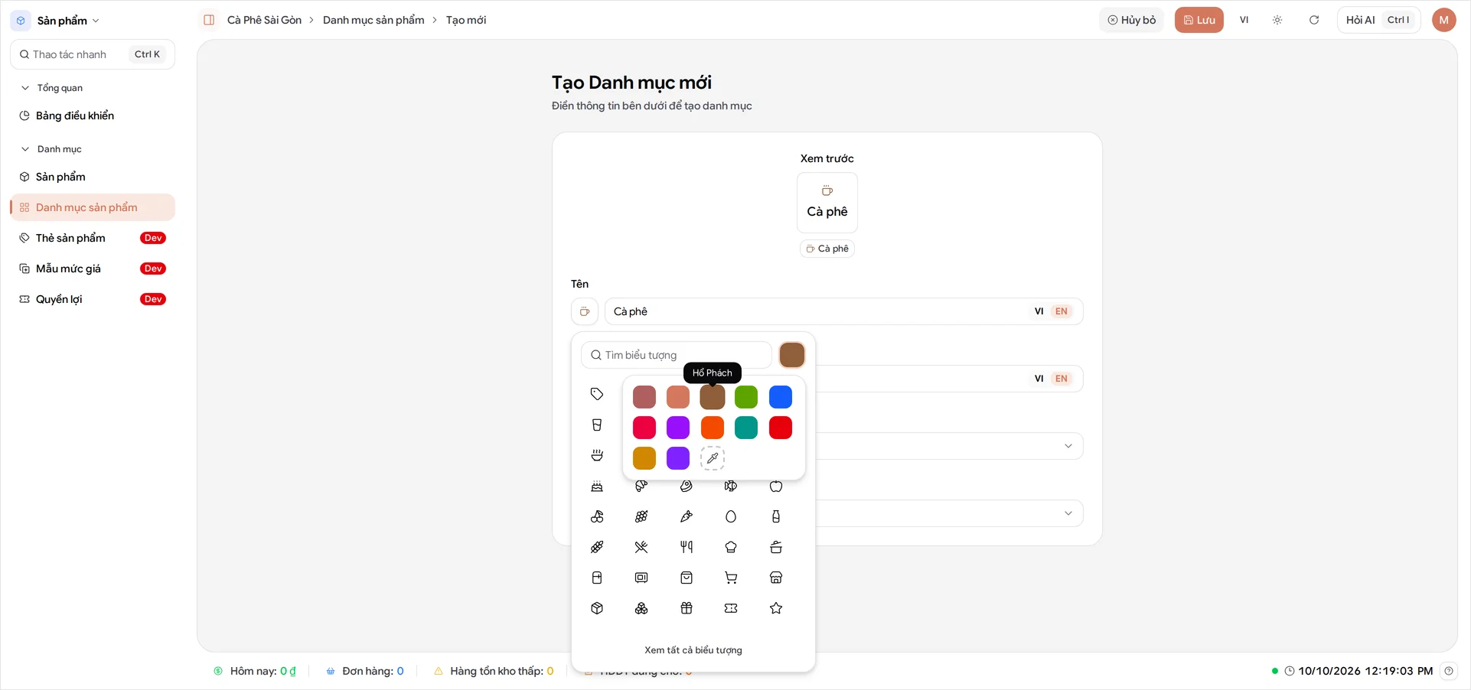This screenshot has height=690, width=1471.
Task: Select the refrigerator icon
Action: 597,578
